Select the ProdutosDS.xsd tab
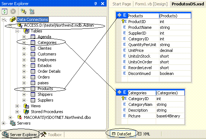This screenshot has height=139, width=206. [x=188, y=4]
